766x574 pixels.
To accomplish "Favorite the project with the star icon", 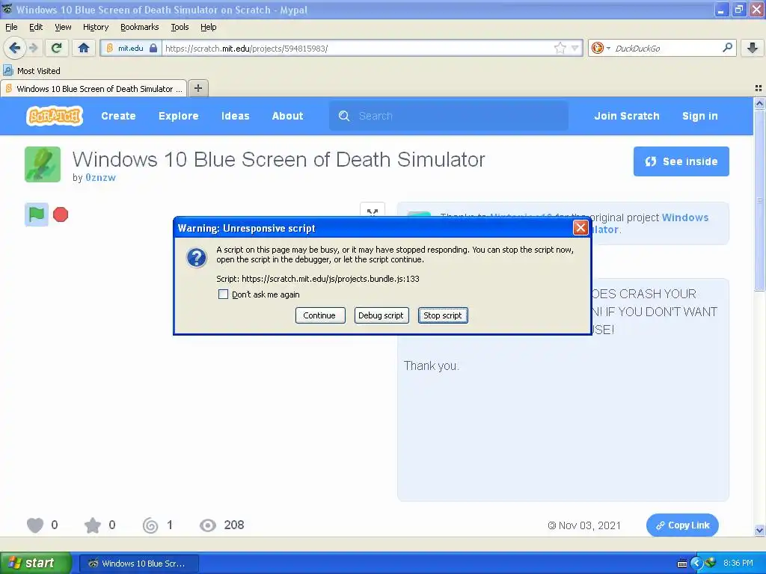I will click(x=92, y=525).
